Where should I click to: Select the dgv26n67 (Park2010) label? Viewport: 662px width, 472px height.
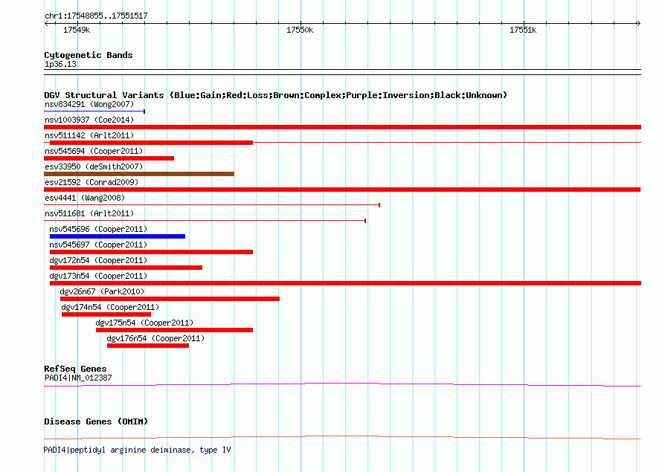click(x=102, y=291)
